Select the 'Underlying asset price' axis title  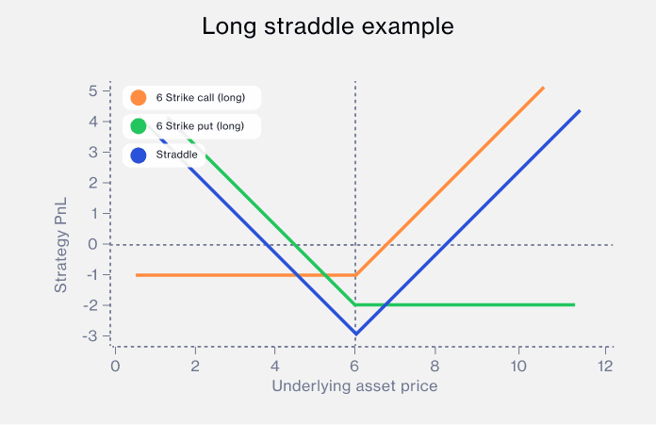pyautogui.click(x=354, y=386)
